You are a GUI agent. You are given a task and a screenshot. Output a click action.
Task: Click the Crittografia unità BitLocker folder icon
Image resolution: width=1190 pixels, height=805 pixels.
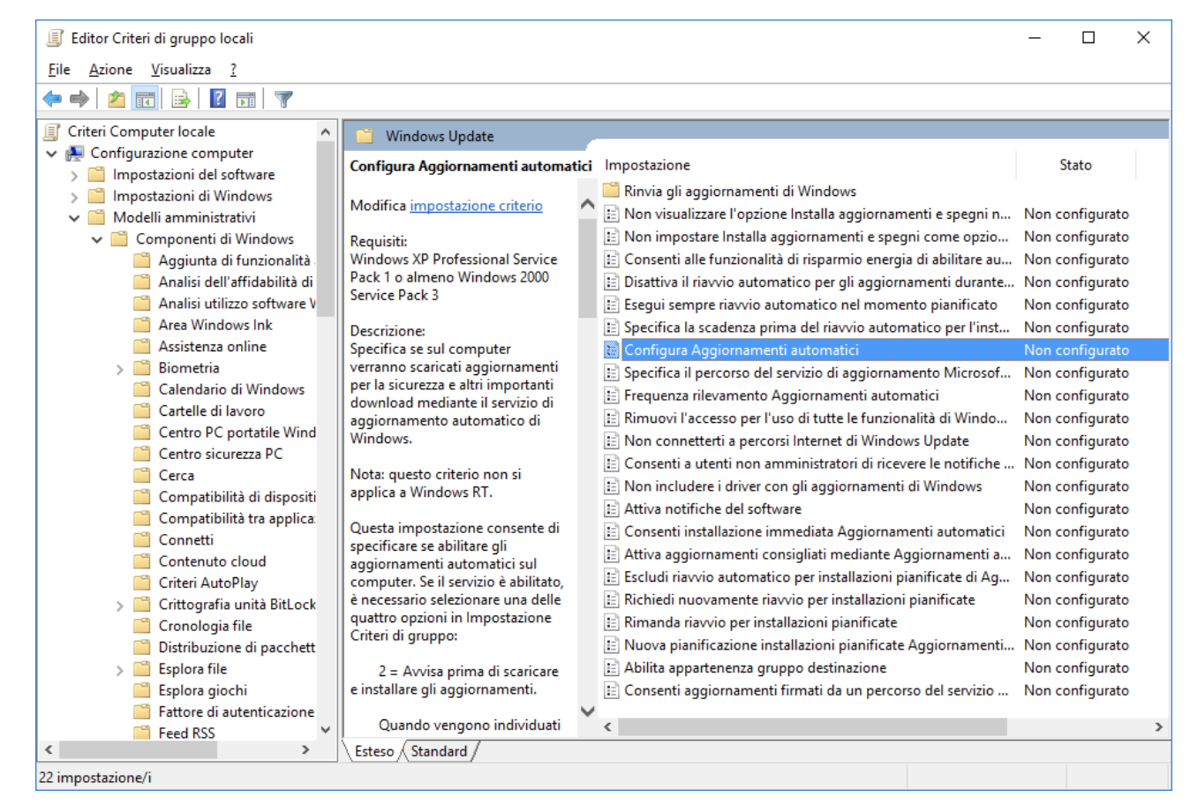141,605
